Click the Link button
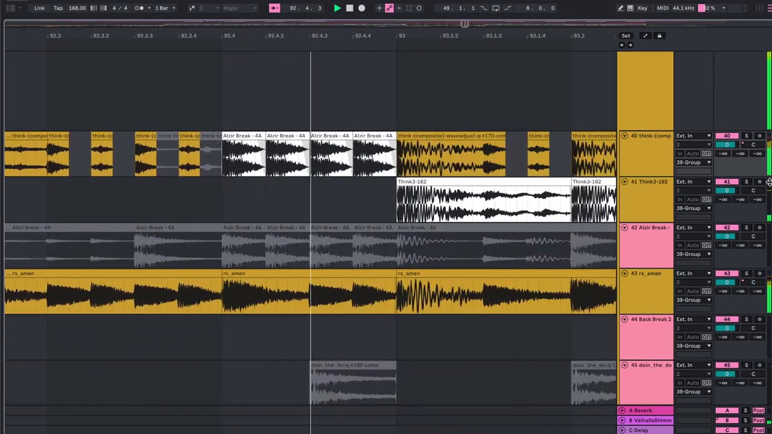 coord(39,8)
